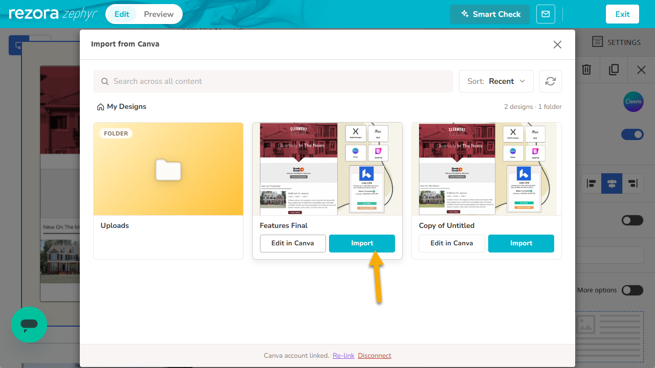Click the My Designs home icon
This screenshot has height=368, width=655.
pos(101,107)
